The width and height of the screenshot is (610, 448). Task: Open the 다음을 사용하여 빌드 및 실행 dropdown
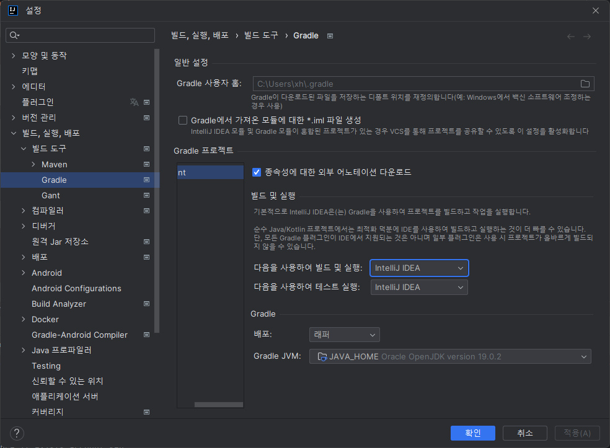click(x=419, y=268)
